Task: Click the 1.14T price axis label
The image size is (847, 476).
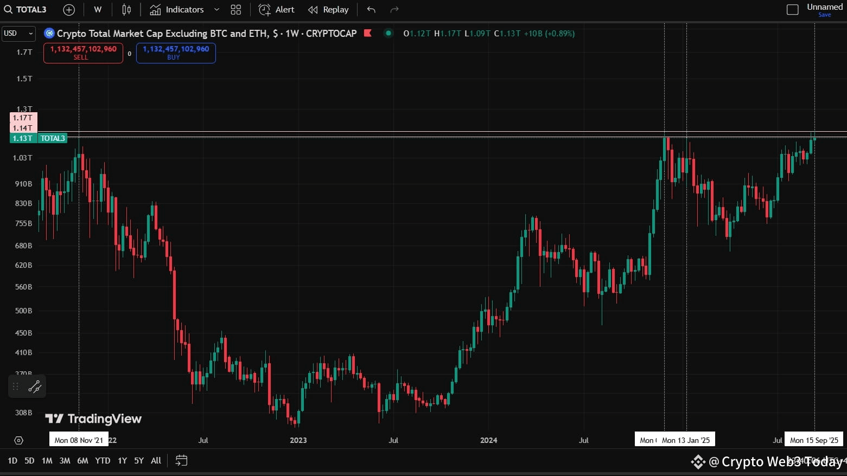Action: click(x=23, y=128)
